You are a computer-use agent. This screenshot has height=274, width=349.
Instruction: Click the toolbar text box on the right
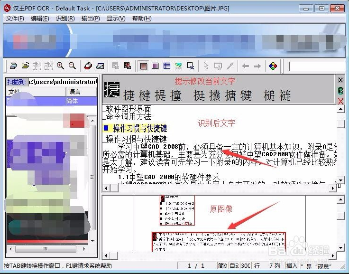tap(317, 66)
